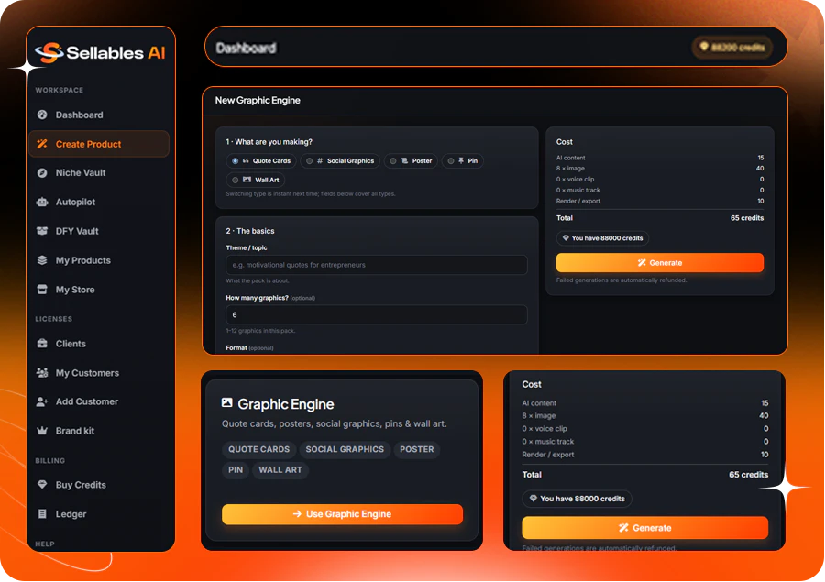The height and width of the screenshot is (582, 825).
Task: Click the Niche Vault compass icon
Action: click(x=42, y=172)
